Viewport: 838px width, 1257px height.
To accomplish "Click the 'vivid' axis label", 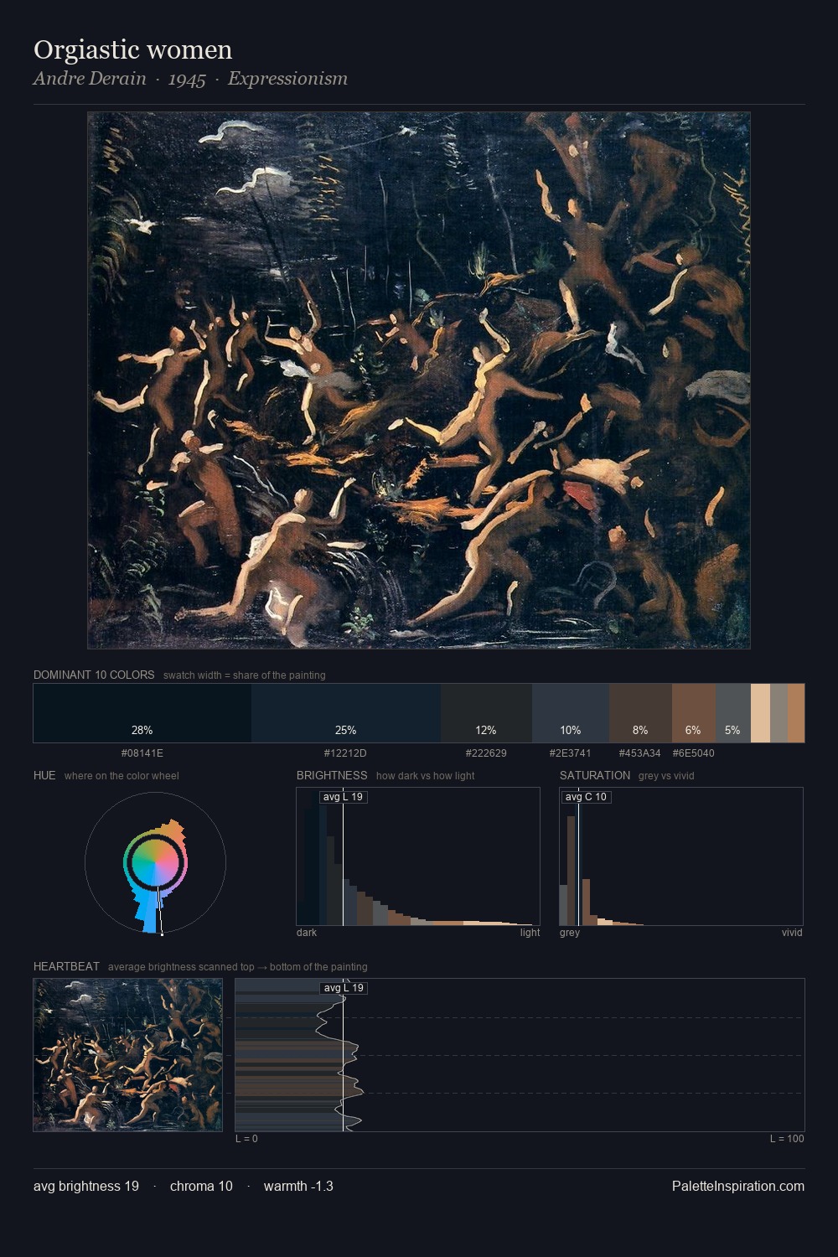I will click(x=792, y=933).
